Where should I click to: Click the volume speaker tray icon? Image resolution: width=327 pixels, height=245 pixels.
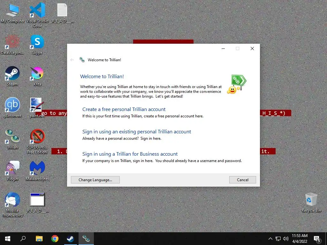(286, 239)
